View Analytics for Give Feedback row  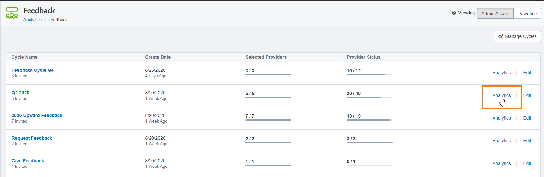[x=501, y=163]
